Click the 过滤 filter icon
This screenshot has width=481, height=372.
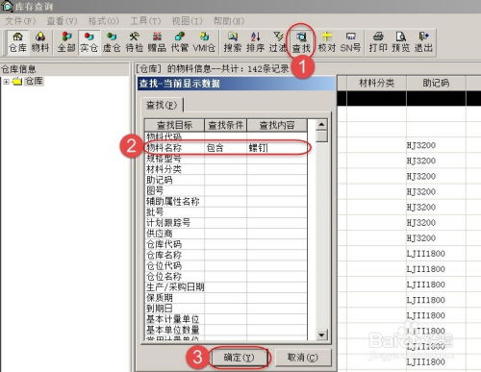(278, 42)
